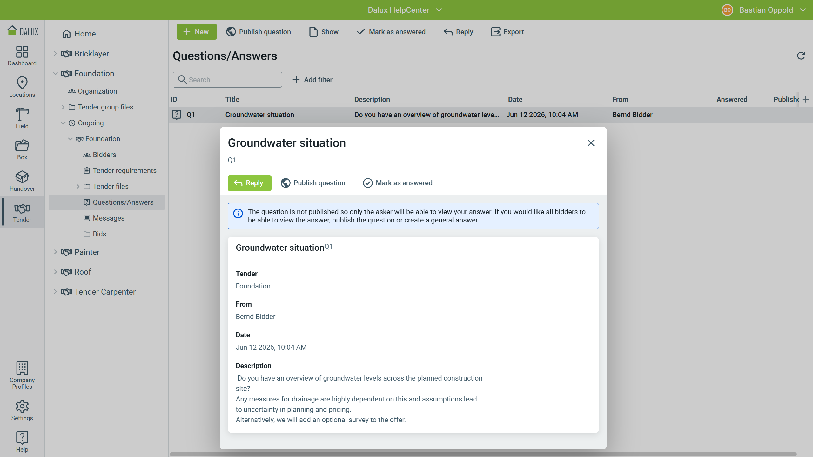
Task: Click Publish question in toolbar
Action: (x=259, y=32)
